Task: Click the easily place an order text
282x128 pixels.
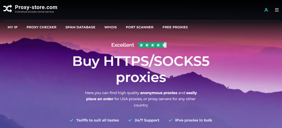Action: pyautogui.click(x=141, y=96)
